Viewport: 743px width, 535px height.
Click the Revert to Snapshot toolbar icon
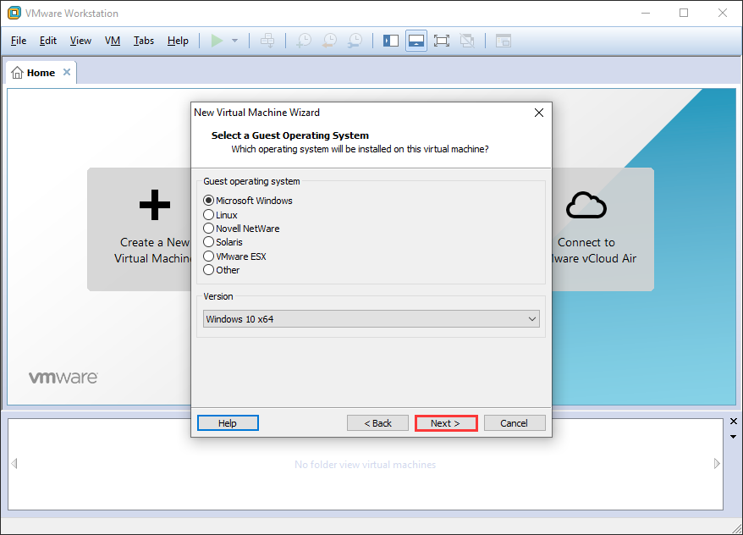[x=329, y=41]
